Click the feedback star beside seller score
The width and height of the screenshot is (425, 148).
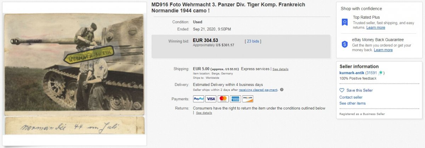380,73
